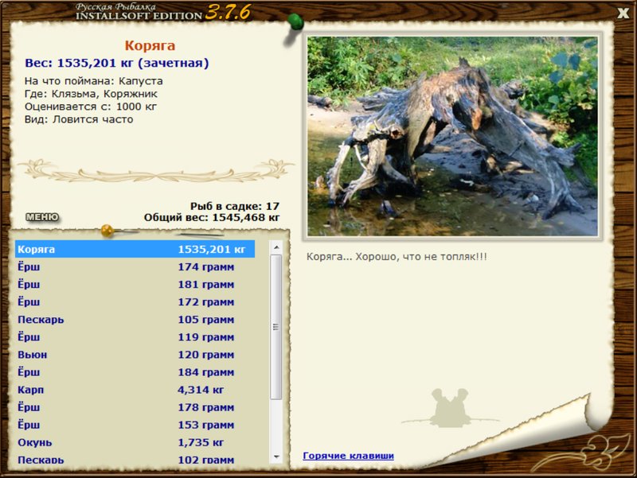The width and height of the screenshot is (637, 478).
Task: Close the game window with X
Action: click(623, 14)
